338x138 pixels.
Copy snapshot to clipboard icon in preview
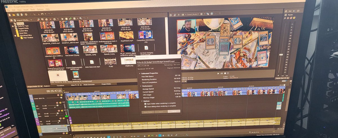(208, 14)
